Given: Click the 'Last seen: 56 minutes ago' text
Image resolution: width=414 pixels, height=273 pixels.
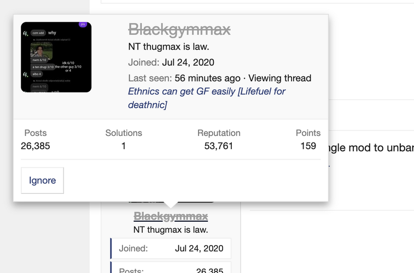Looking at the screenshot, I should [184, 78].
